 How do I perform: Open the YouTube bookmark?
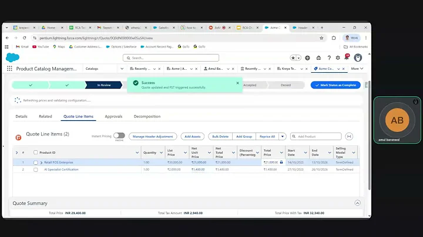41,46
